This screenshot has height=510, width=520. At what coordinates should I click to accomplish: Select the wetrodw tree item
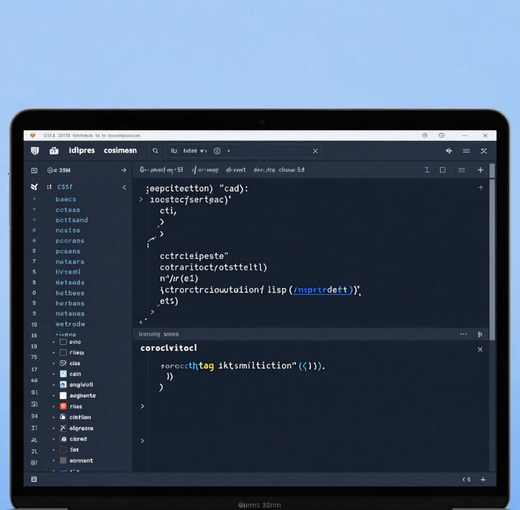70,324
